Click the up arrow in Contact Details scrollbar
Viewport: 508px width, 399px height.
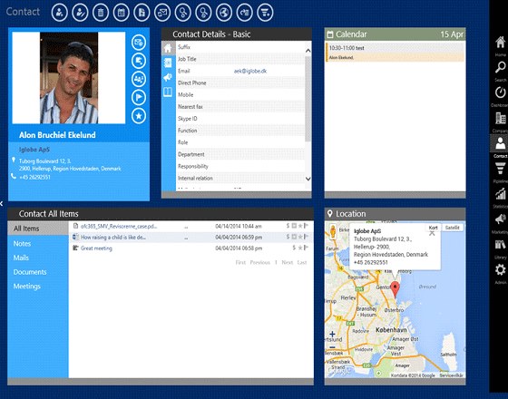tap(308, 51)
